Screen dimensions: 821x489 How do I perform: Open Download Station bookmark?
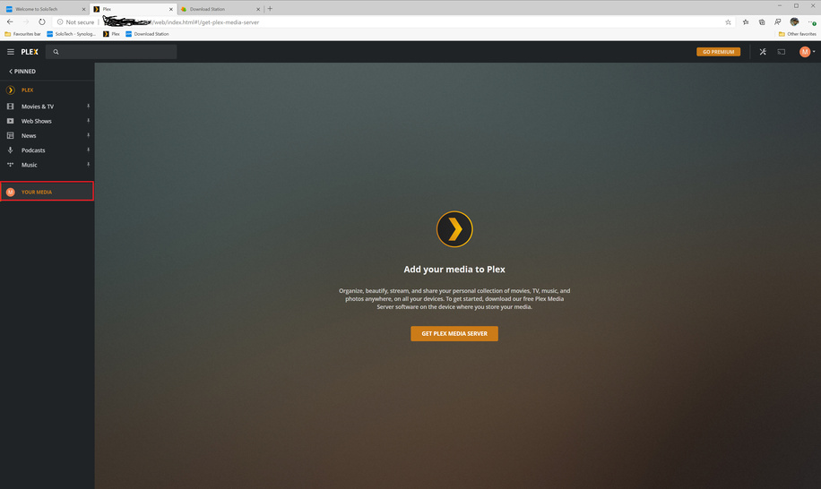point(147,34)
